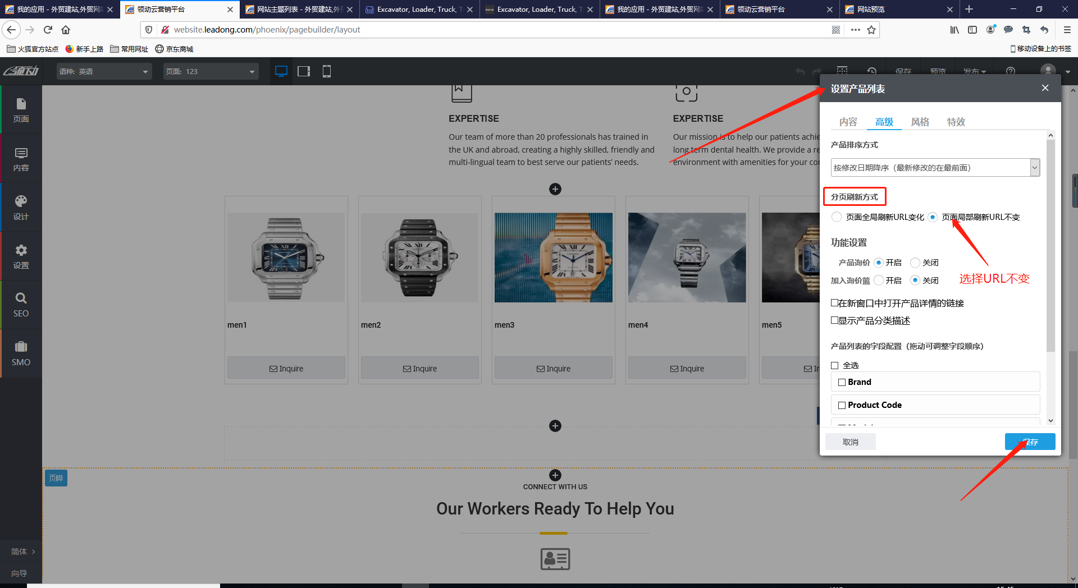1078x588 pixels.
Task: Select desktop monitor preview mode
Action: point(281,71)
